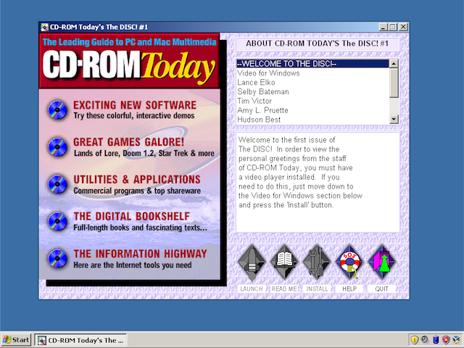Click the INSTALL label button

tap(317, 289)
